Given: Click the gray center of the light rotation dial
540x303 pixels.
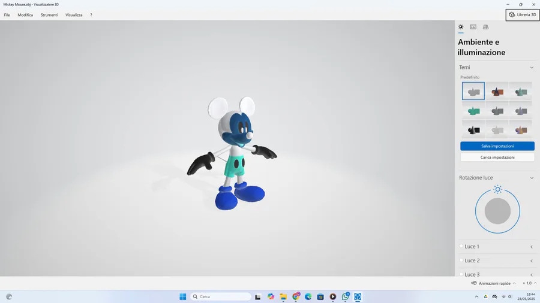Looking at the screenshot, I should click(x=497, y=211).
